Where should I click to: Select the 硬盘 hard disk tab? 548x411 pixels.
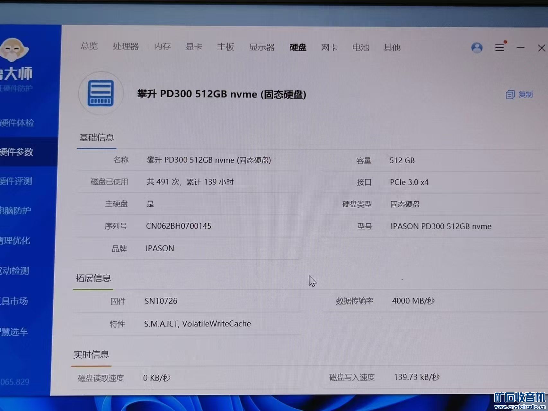pos(298,48)
